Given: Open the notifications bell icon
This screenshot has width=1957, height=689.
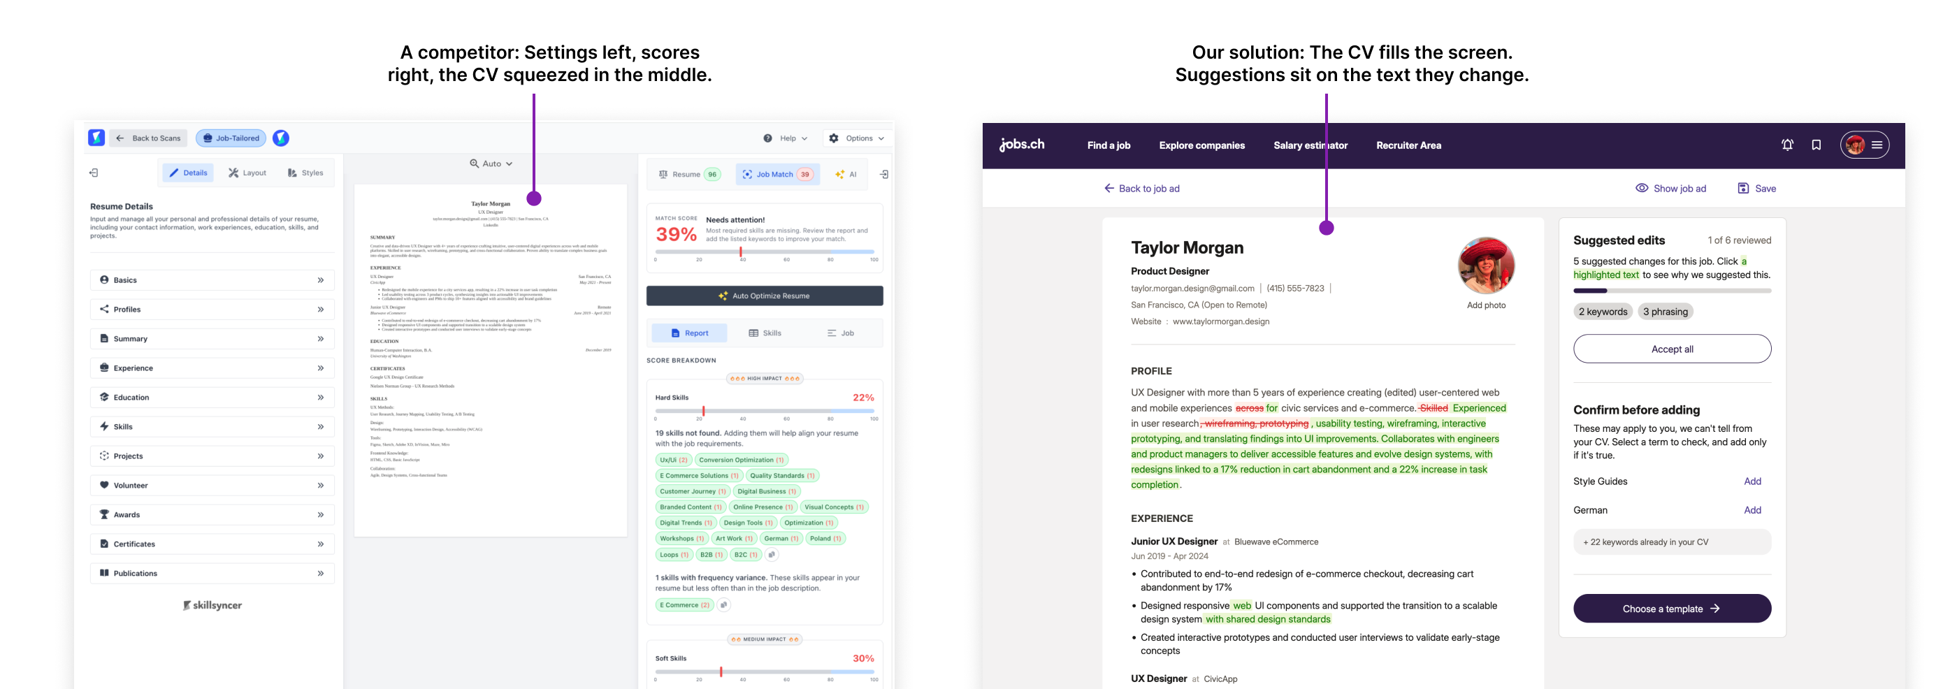Looking at the screenshot, I should point(1787,145).
